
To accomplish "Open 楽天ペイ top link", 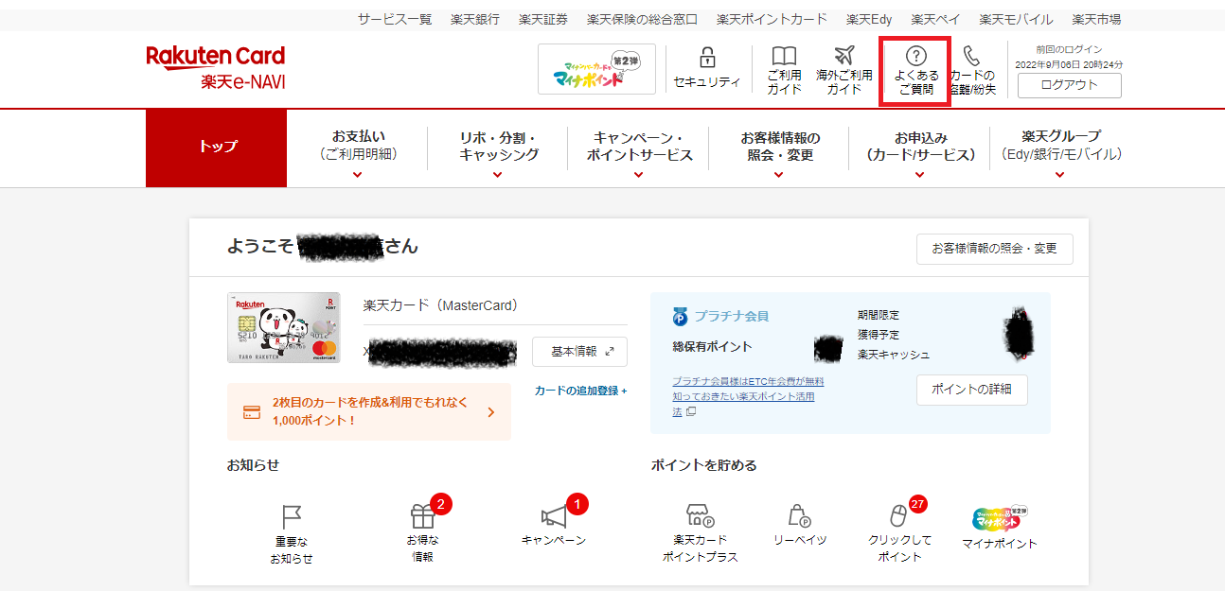I will pyautogui.click(x=935, y=19).
